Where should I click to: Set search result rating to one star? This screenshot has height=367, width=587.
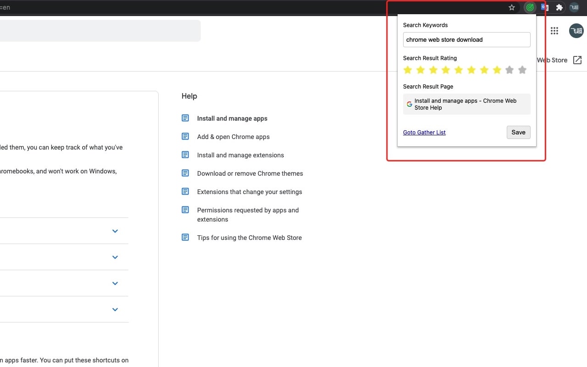(408, 70)
